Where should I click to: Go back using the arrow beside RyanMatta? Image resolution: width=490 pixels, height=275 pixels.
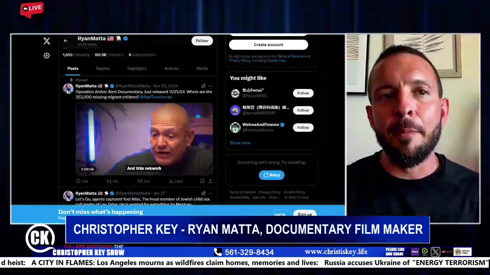pyautogui.click(x=65, y=40)
